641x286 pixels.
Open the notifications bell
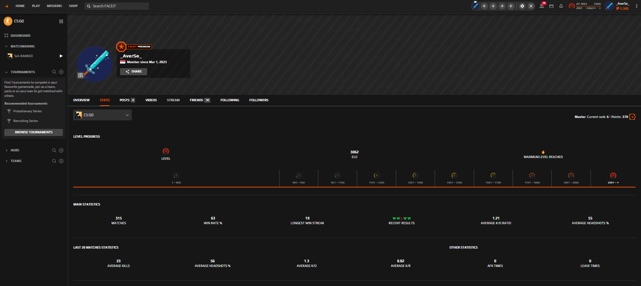click(x=561, y=6)
